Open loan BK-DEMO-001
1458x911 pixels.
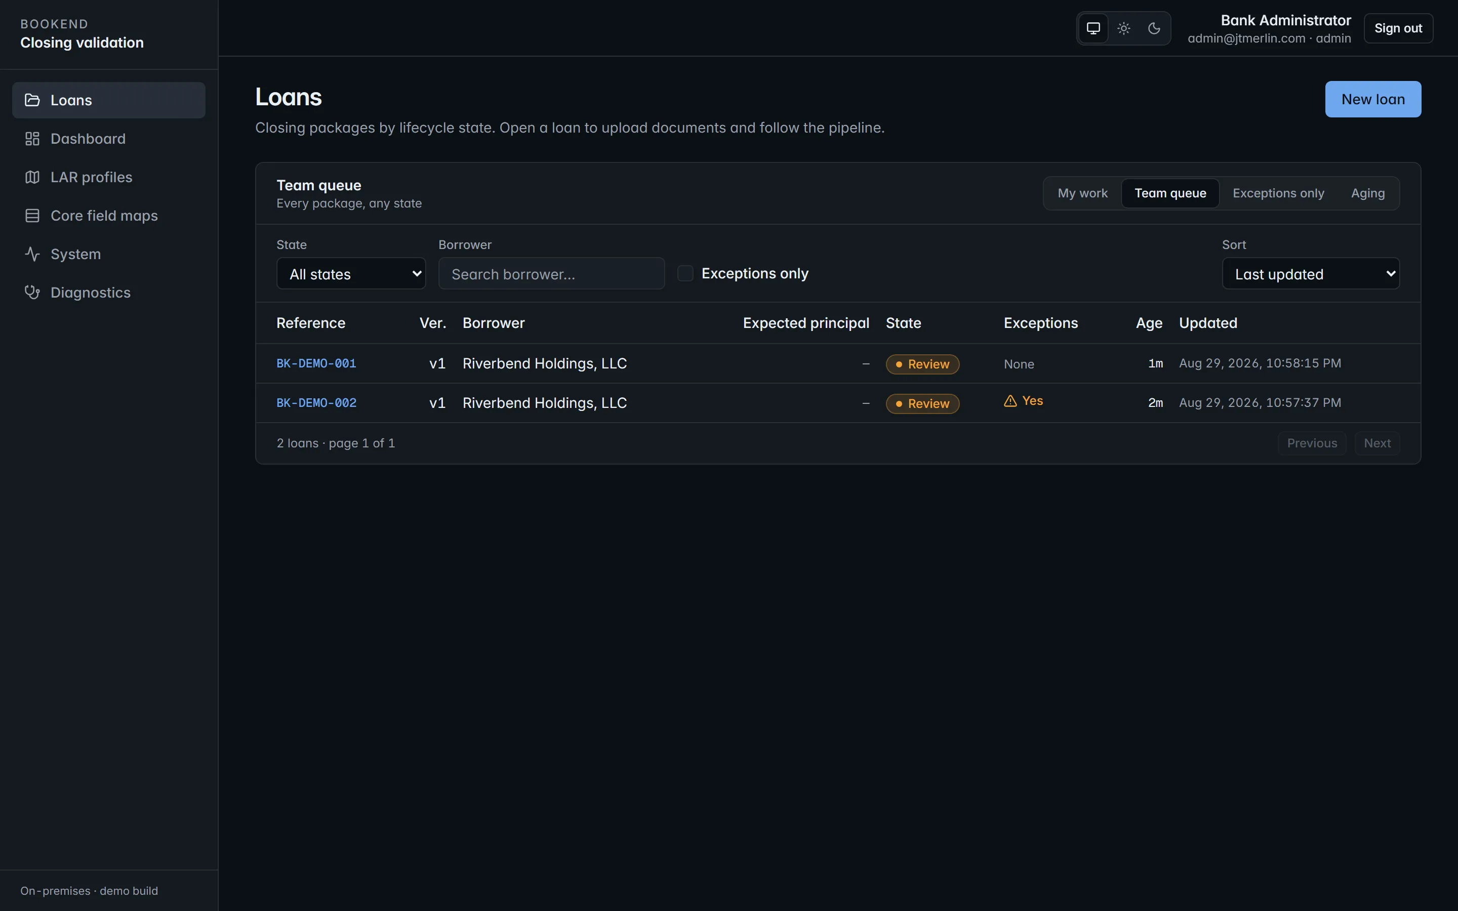pos(316,363)
